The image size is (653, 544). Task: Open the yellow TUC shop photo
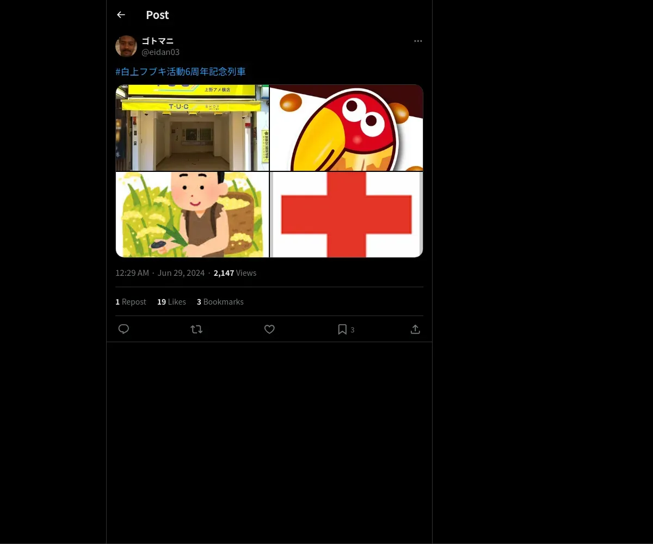tap(192, 128)
